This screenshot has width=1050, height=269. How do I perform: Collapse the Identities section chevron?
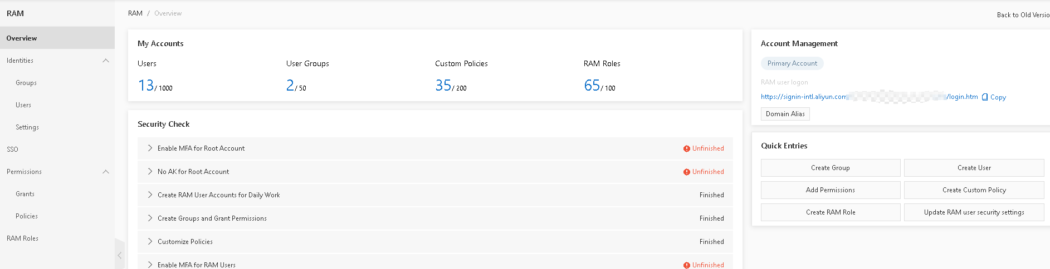[x=106, y=61]
